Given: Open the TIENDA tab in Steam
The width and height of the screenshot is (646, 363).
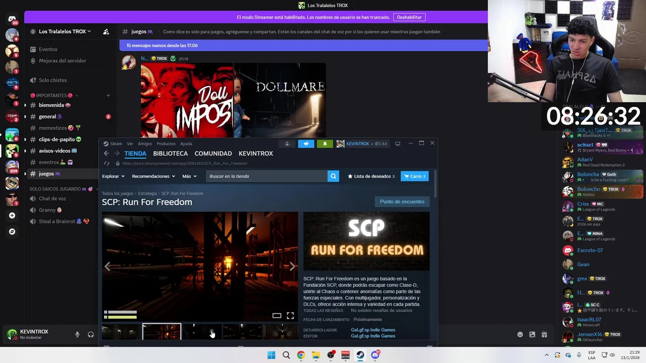Looking at the screenshot, I should click(x=135, y=153).
